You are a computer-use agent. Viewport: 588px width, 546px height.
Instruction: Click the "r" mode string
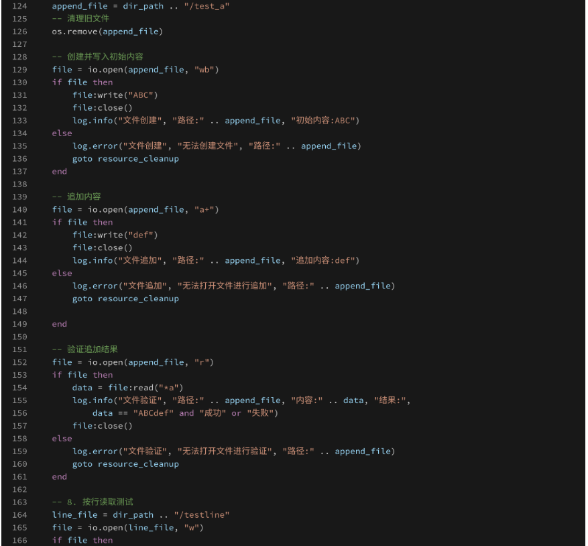coord(201,362)
